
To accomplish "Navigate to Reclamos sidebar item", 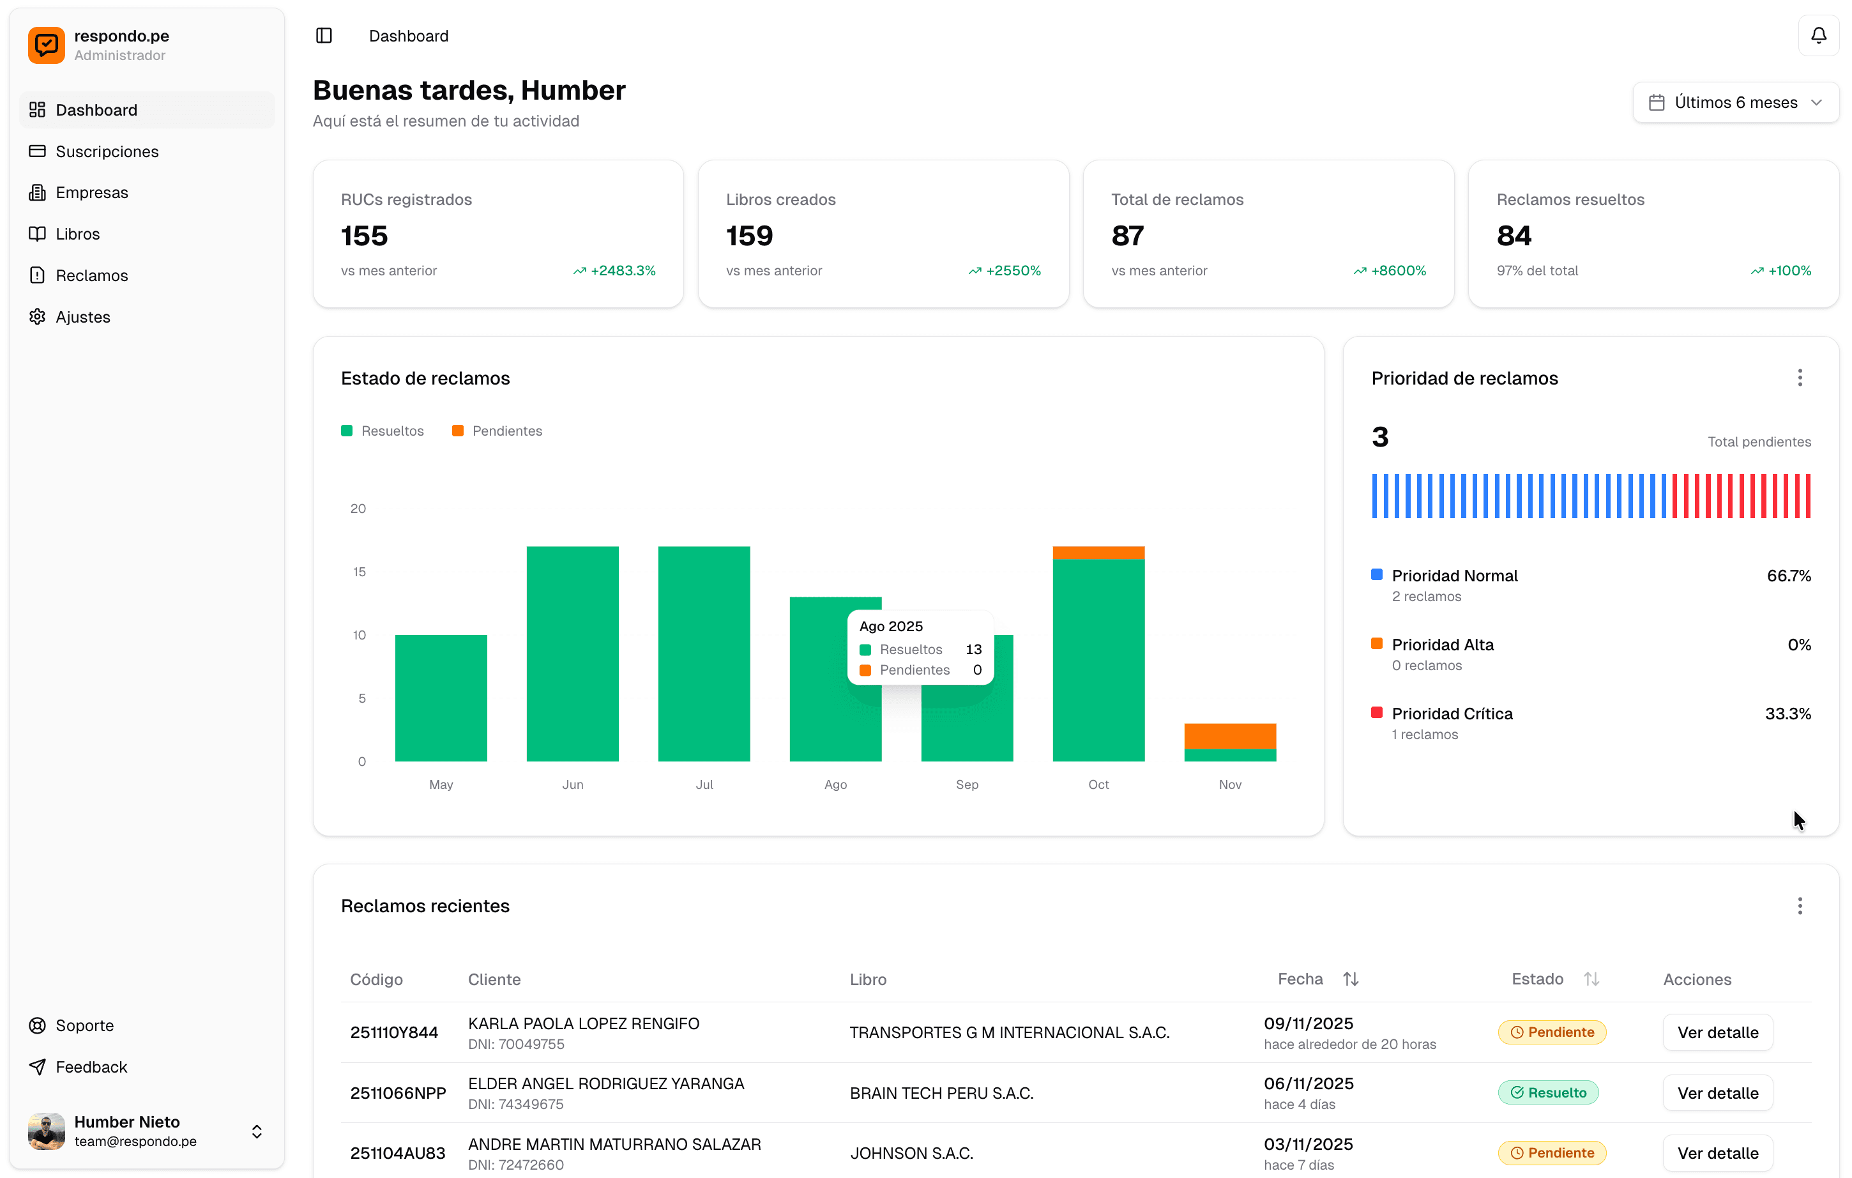I will coord(91,275).
